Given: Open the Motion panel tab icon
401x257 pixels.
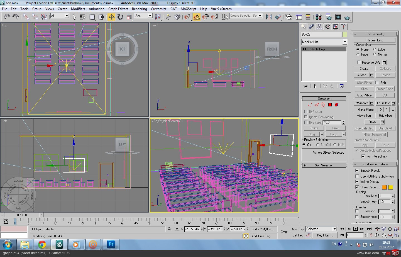Looking at the screenshot, I should click(328, 27).
